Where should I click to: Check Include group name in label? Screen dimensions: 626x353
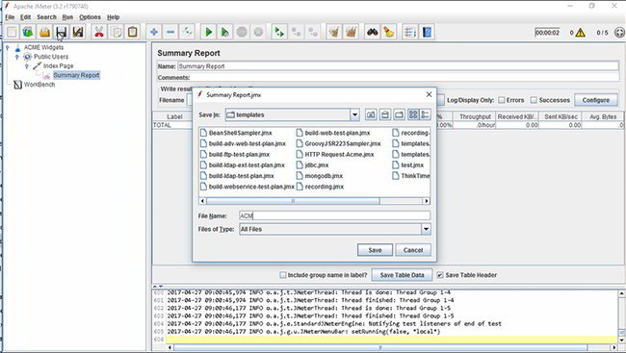tap(283, 275)
